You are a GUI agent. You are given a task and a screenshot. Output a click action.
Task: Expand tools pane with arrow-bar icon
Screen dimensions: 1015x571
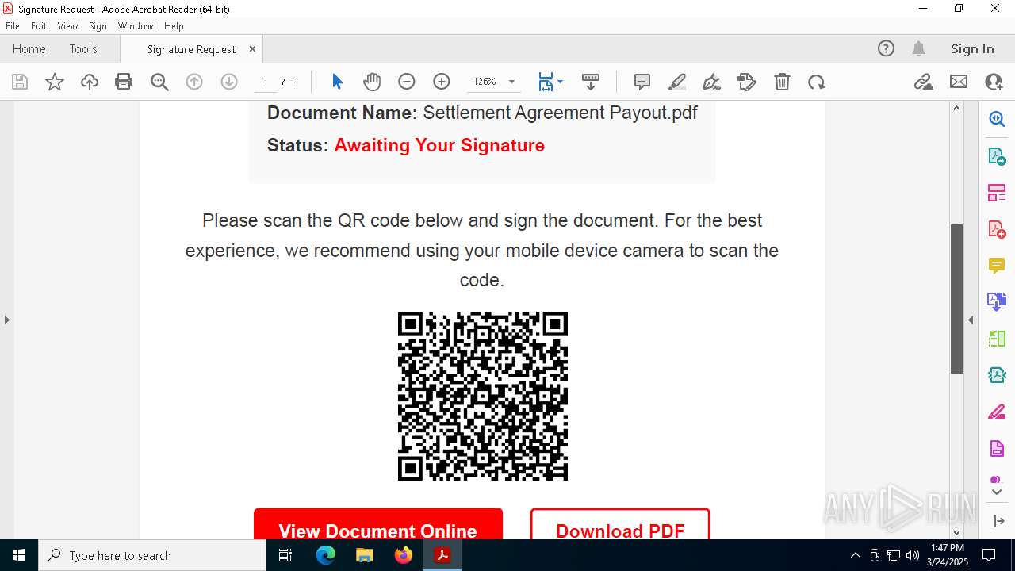click(997, 521)
